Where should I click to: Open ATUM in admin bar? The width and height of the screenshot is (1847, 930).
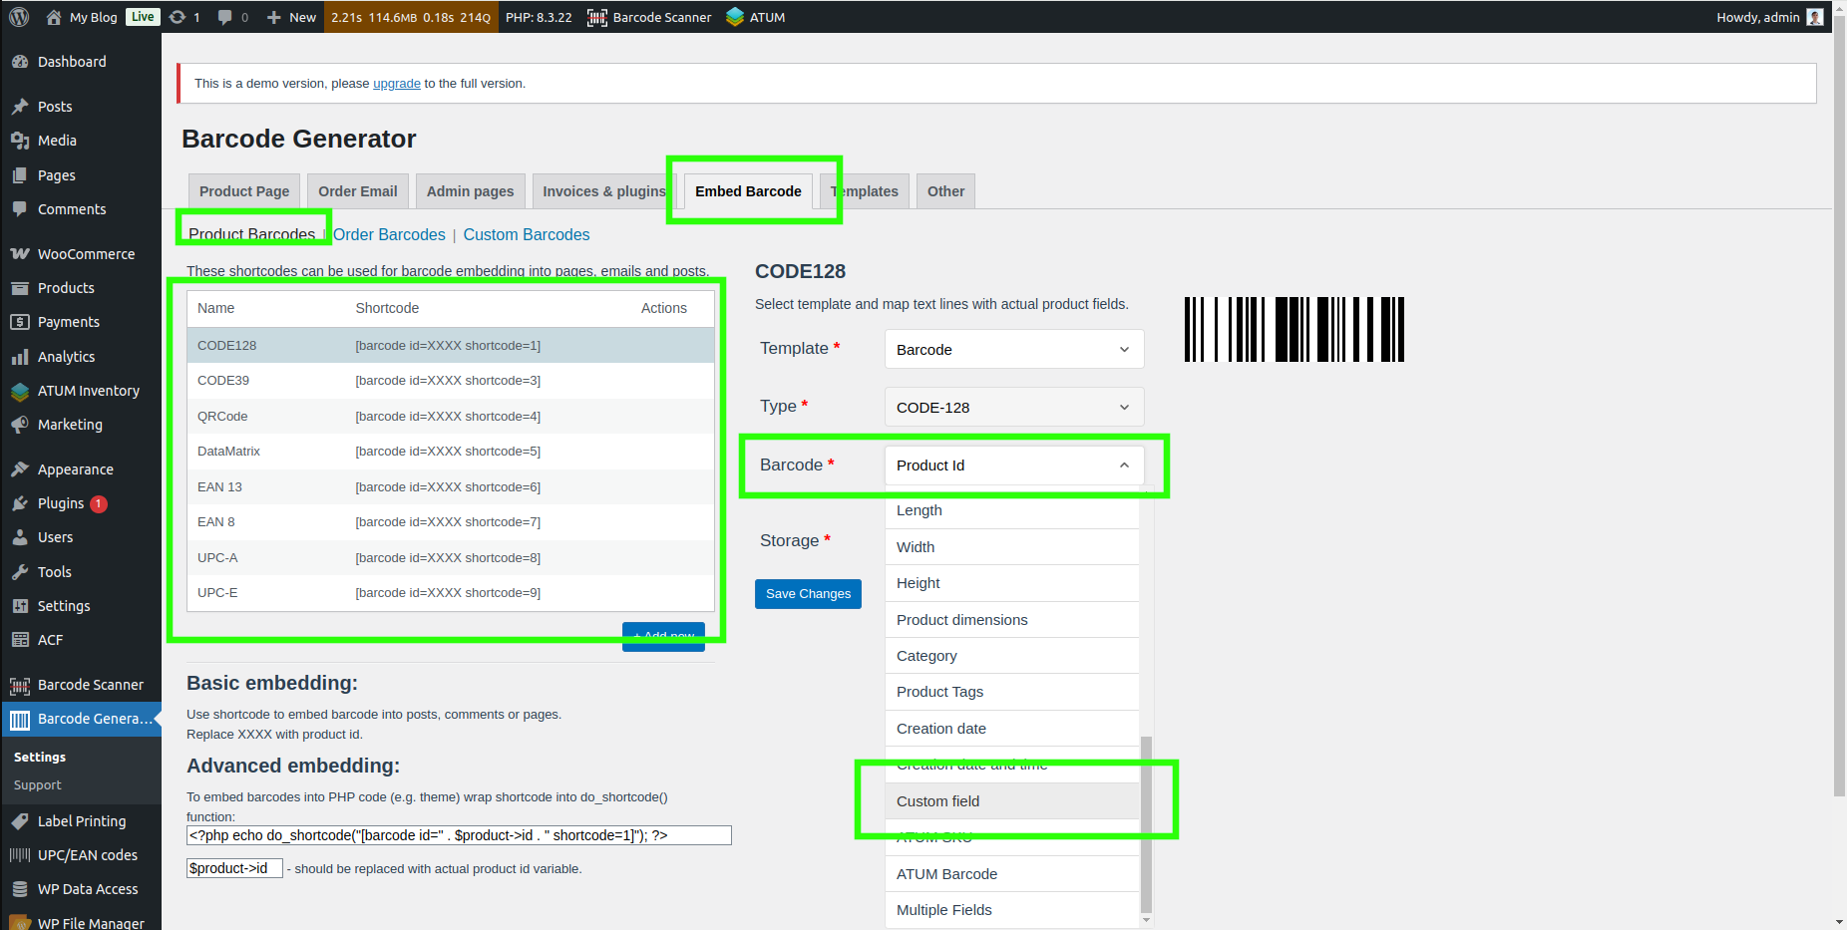[756, 17]
